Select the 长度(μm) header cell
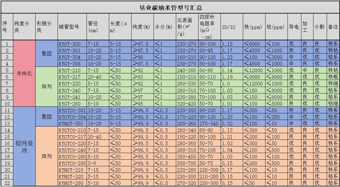 tap(120, 26)
